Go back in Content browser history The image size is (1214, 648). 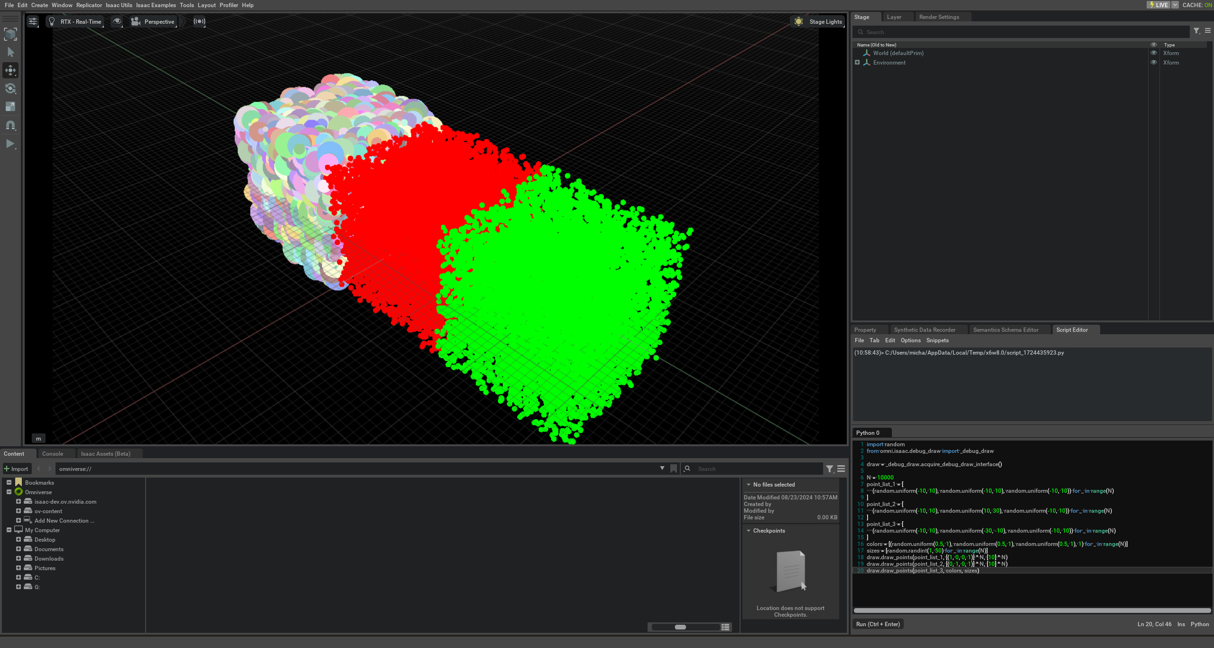[39, 469]
